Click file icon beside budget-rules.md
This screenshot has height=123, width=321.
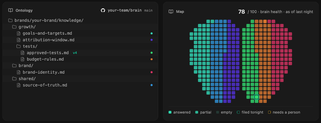click(x=23, y=59)
